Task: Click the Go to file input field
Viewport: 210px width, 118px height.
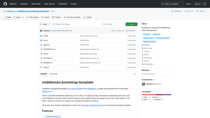Action: point(113,24)
